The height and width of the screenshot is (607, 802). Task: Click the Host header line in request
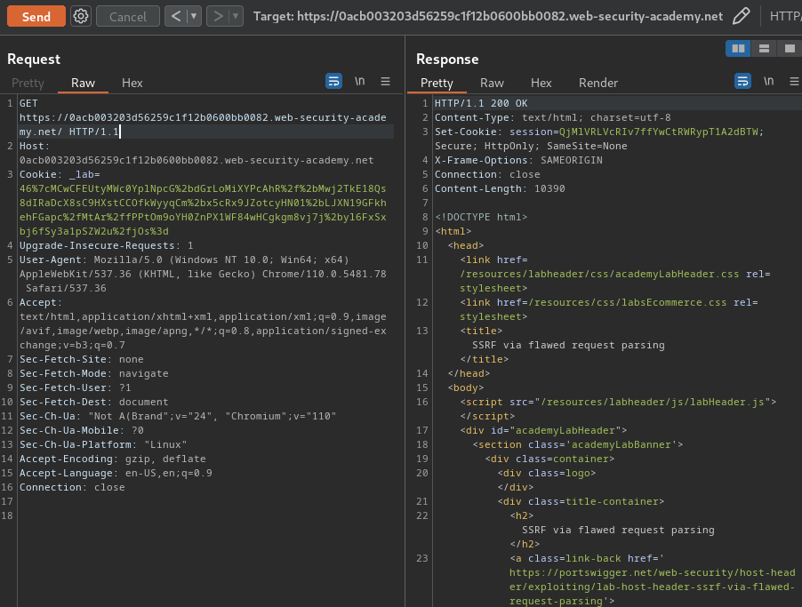196,153
